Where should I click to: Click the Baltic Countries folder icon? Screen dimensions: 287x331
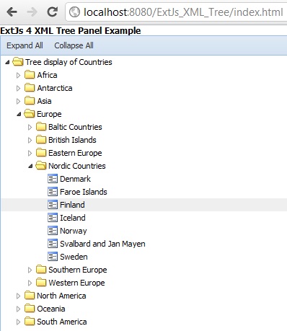pos(41,127)
